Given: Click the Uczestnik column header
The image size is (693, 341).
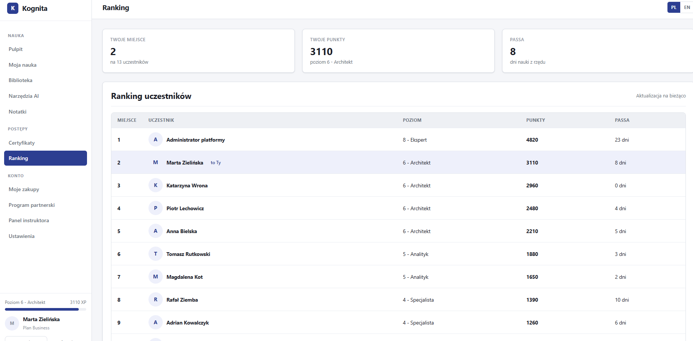Looking at the screenshot, I should pos(161,120).
